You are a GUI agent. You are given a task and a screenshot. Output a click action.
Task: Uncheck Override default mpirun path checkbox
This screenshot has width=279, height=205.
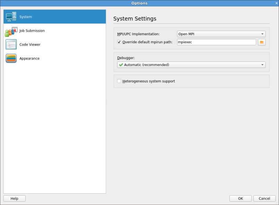[x=119, y=42]
